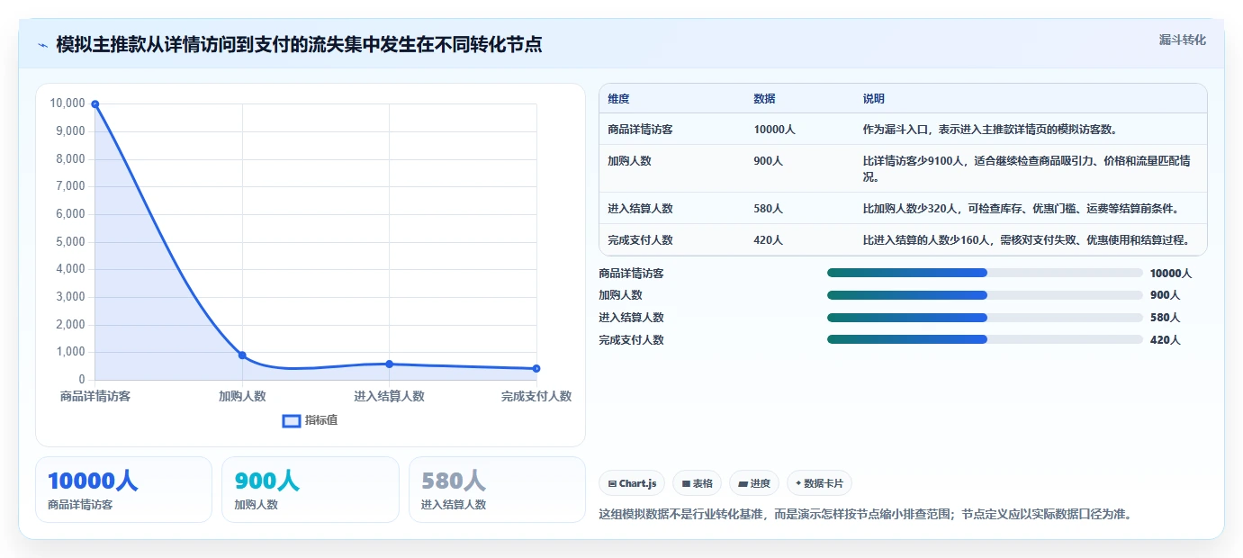Click the Chart.js tag chip
The width and height of the screenshot is (1243, 558).
tap(632, 483)
